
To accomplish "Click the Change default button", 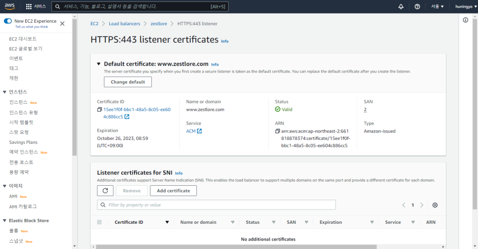I will [128, 82].
